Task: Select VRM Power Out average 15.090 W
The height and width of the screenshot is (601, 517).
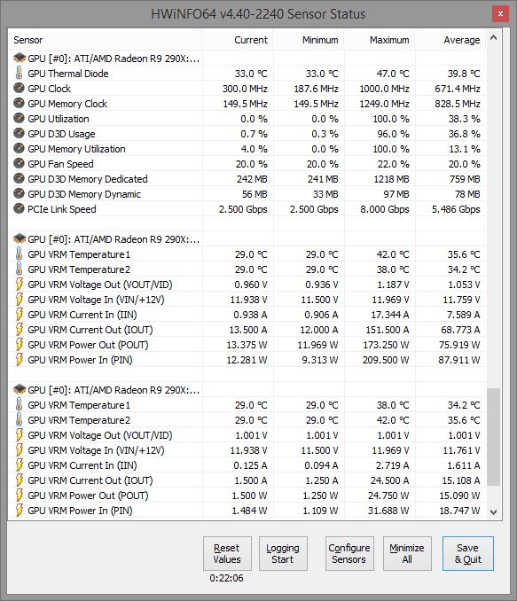Action: pyautogui.click(x=459, y=496)
